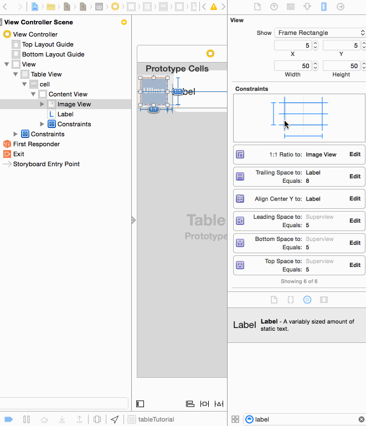
Task: Click the X value stepper
Action: 315,45
